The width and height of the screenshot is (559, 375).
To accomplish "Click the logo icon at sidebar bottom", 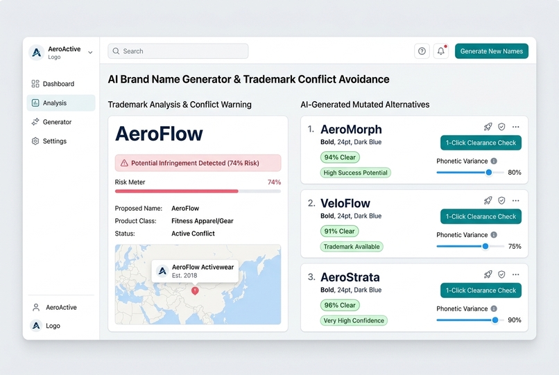I will [x=36, y=326].
